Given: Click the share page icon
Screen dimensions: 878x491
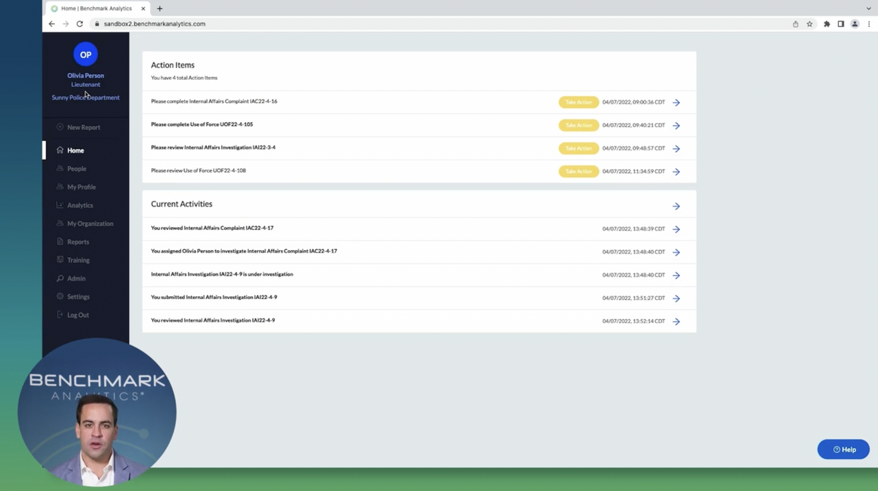Looking at the screenshot, I should click(x=796, y=24).
